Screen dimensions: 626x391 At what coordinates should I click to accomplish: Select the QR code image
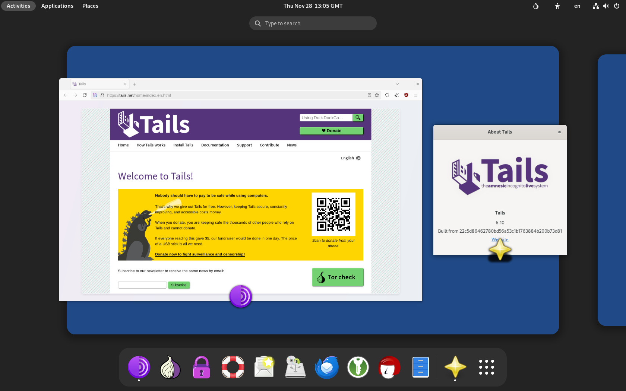(333, 214)
